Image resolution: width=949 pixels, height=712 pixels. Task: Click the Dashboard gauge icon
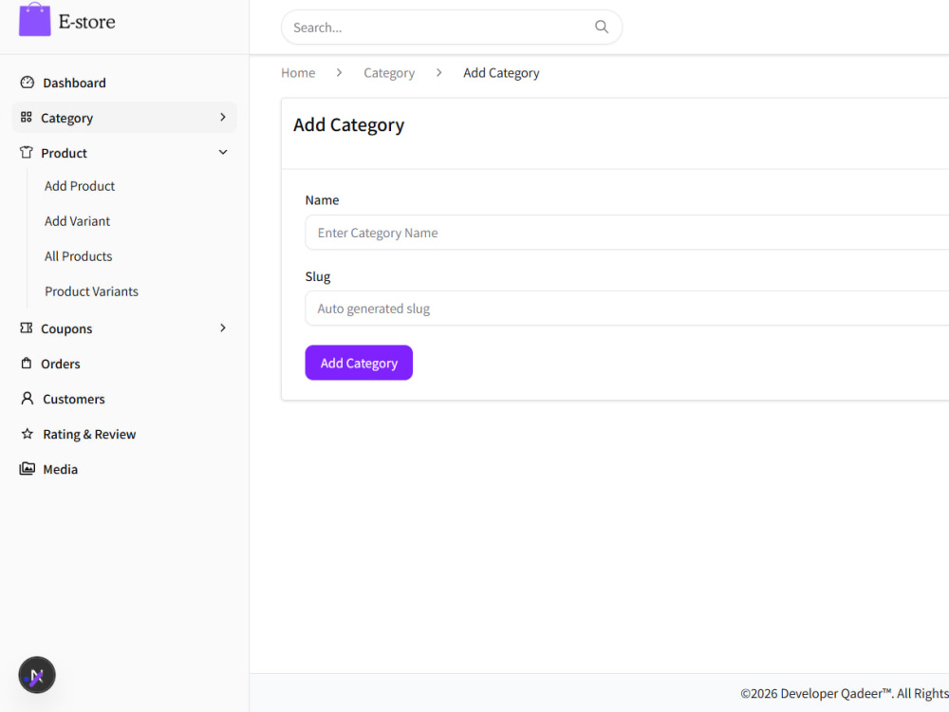[28, 83]
